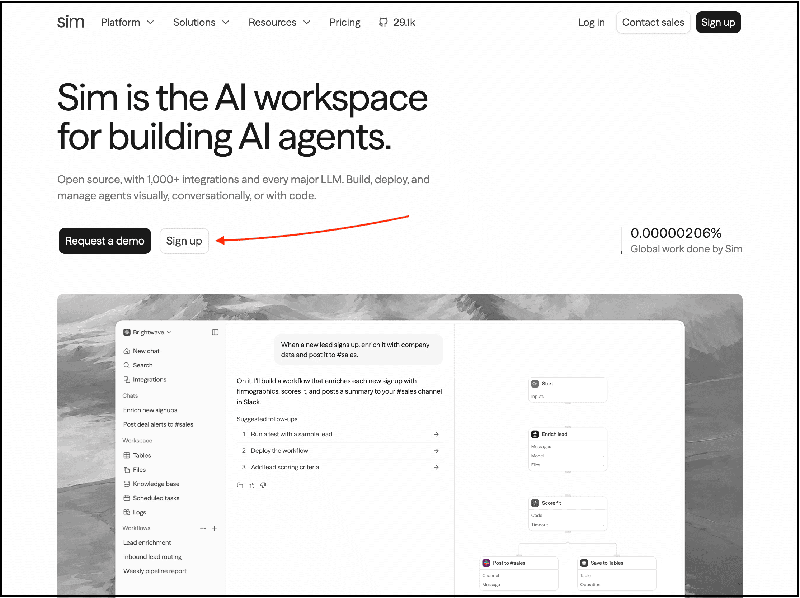
Task: Open Knowledge base in the sidebar
Action: click(156, 484)
